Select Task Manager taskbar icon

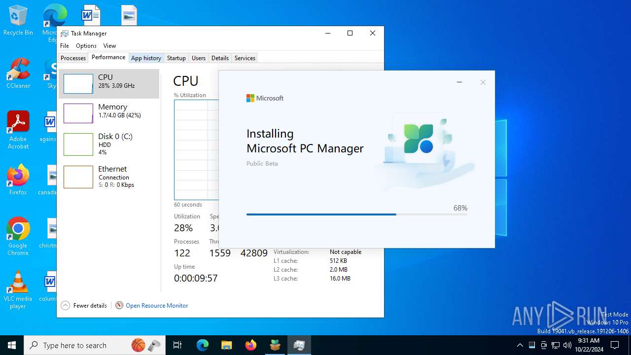point(299,345)
